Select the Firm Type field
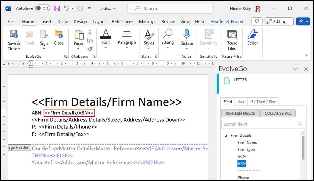This screenshot has height=181, width=314. [246, 150]
